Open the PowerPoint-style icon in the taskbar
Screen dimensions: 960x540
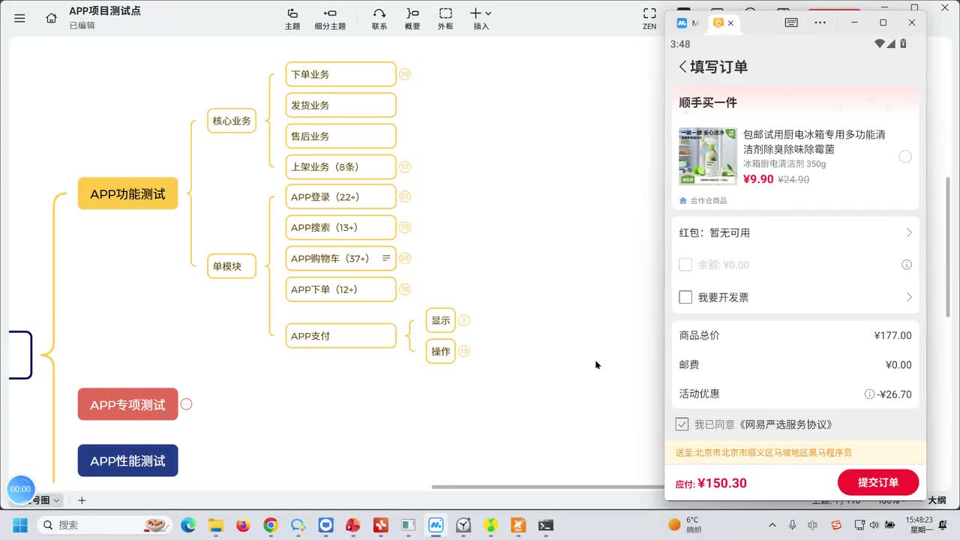[x=353, y=525]
